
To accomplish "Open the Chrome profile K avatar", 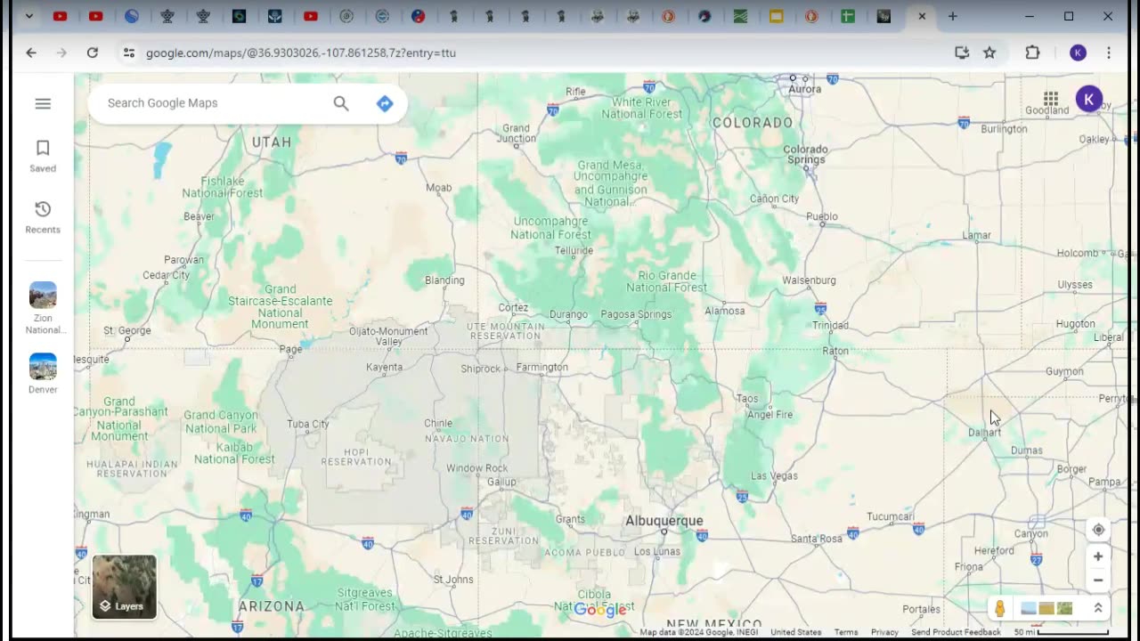I will point(1078,53).
